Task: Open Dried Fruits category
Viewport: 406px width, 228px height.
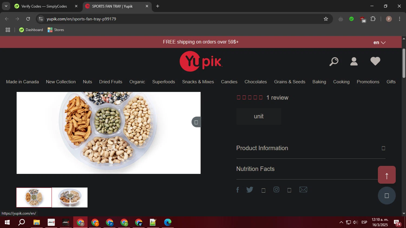Action: [x=111, y=82]
